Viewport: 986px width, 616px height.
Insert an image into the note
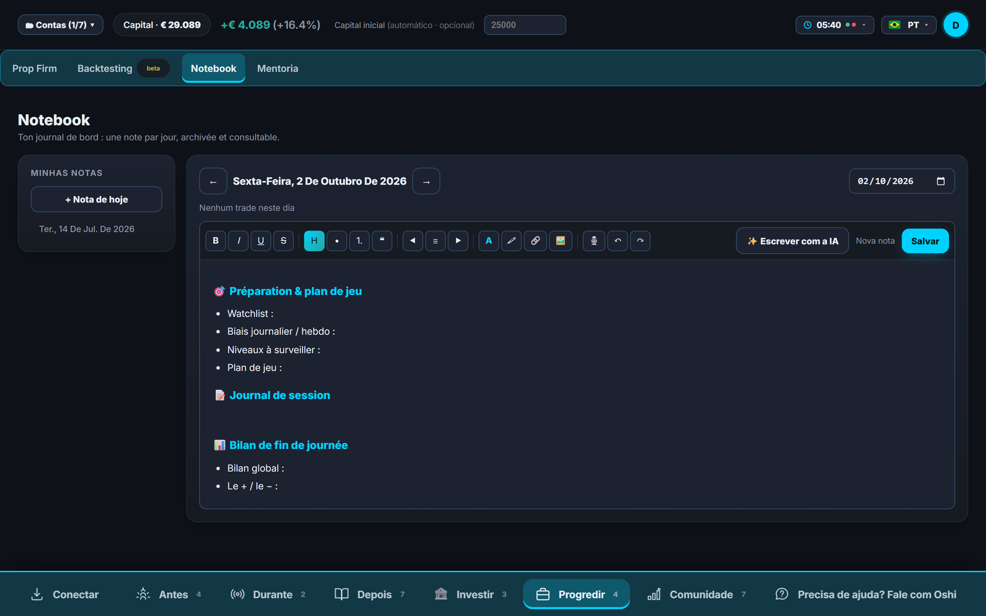(560, 241)
